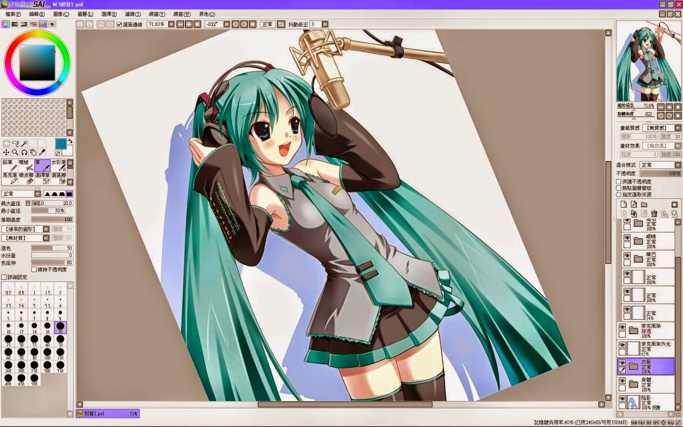This screenshot has width=683, height=427.
Task: Enable 詳細設定 checkbox
Action: pos(4,277)
